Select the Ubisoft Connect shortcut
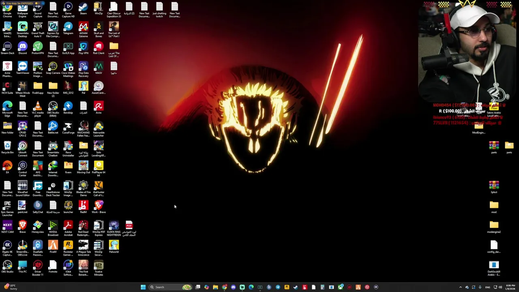Viewport: 519px width, 292px height. (x=22, y=149)
